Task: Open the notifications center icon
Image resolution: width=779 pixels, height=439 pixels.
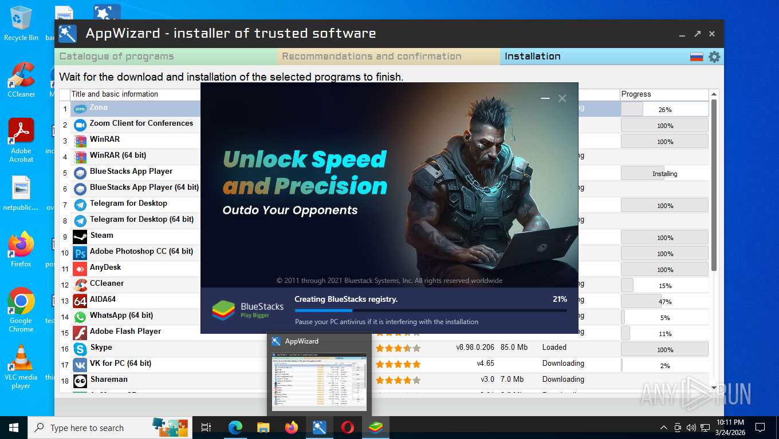Action: 760,428
